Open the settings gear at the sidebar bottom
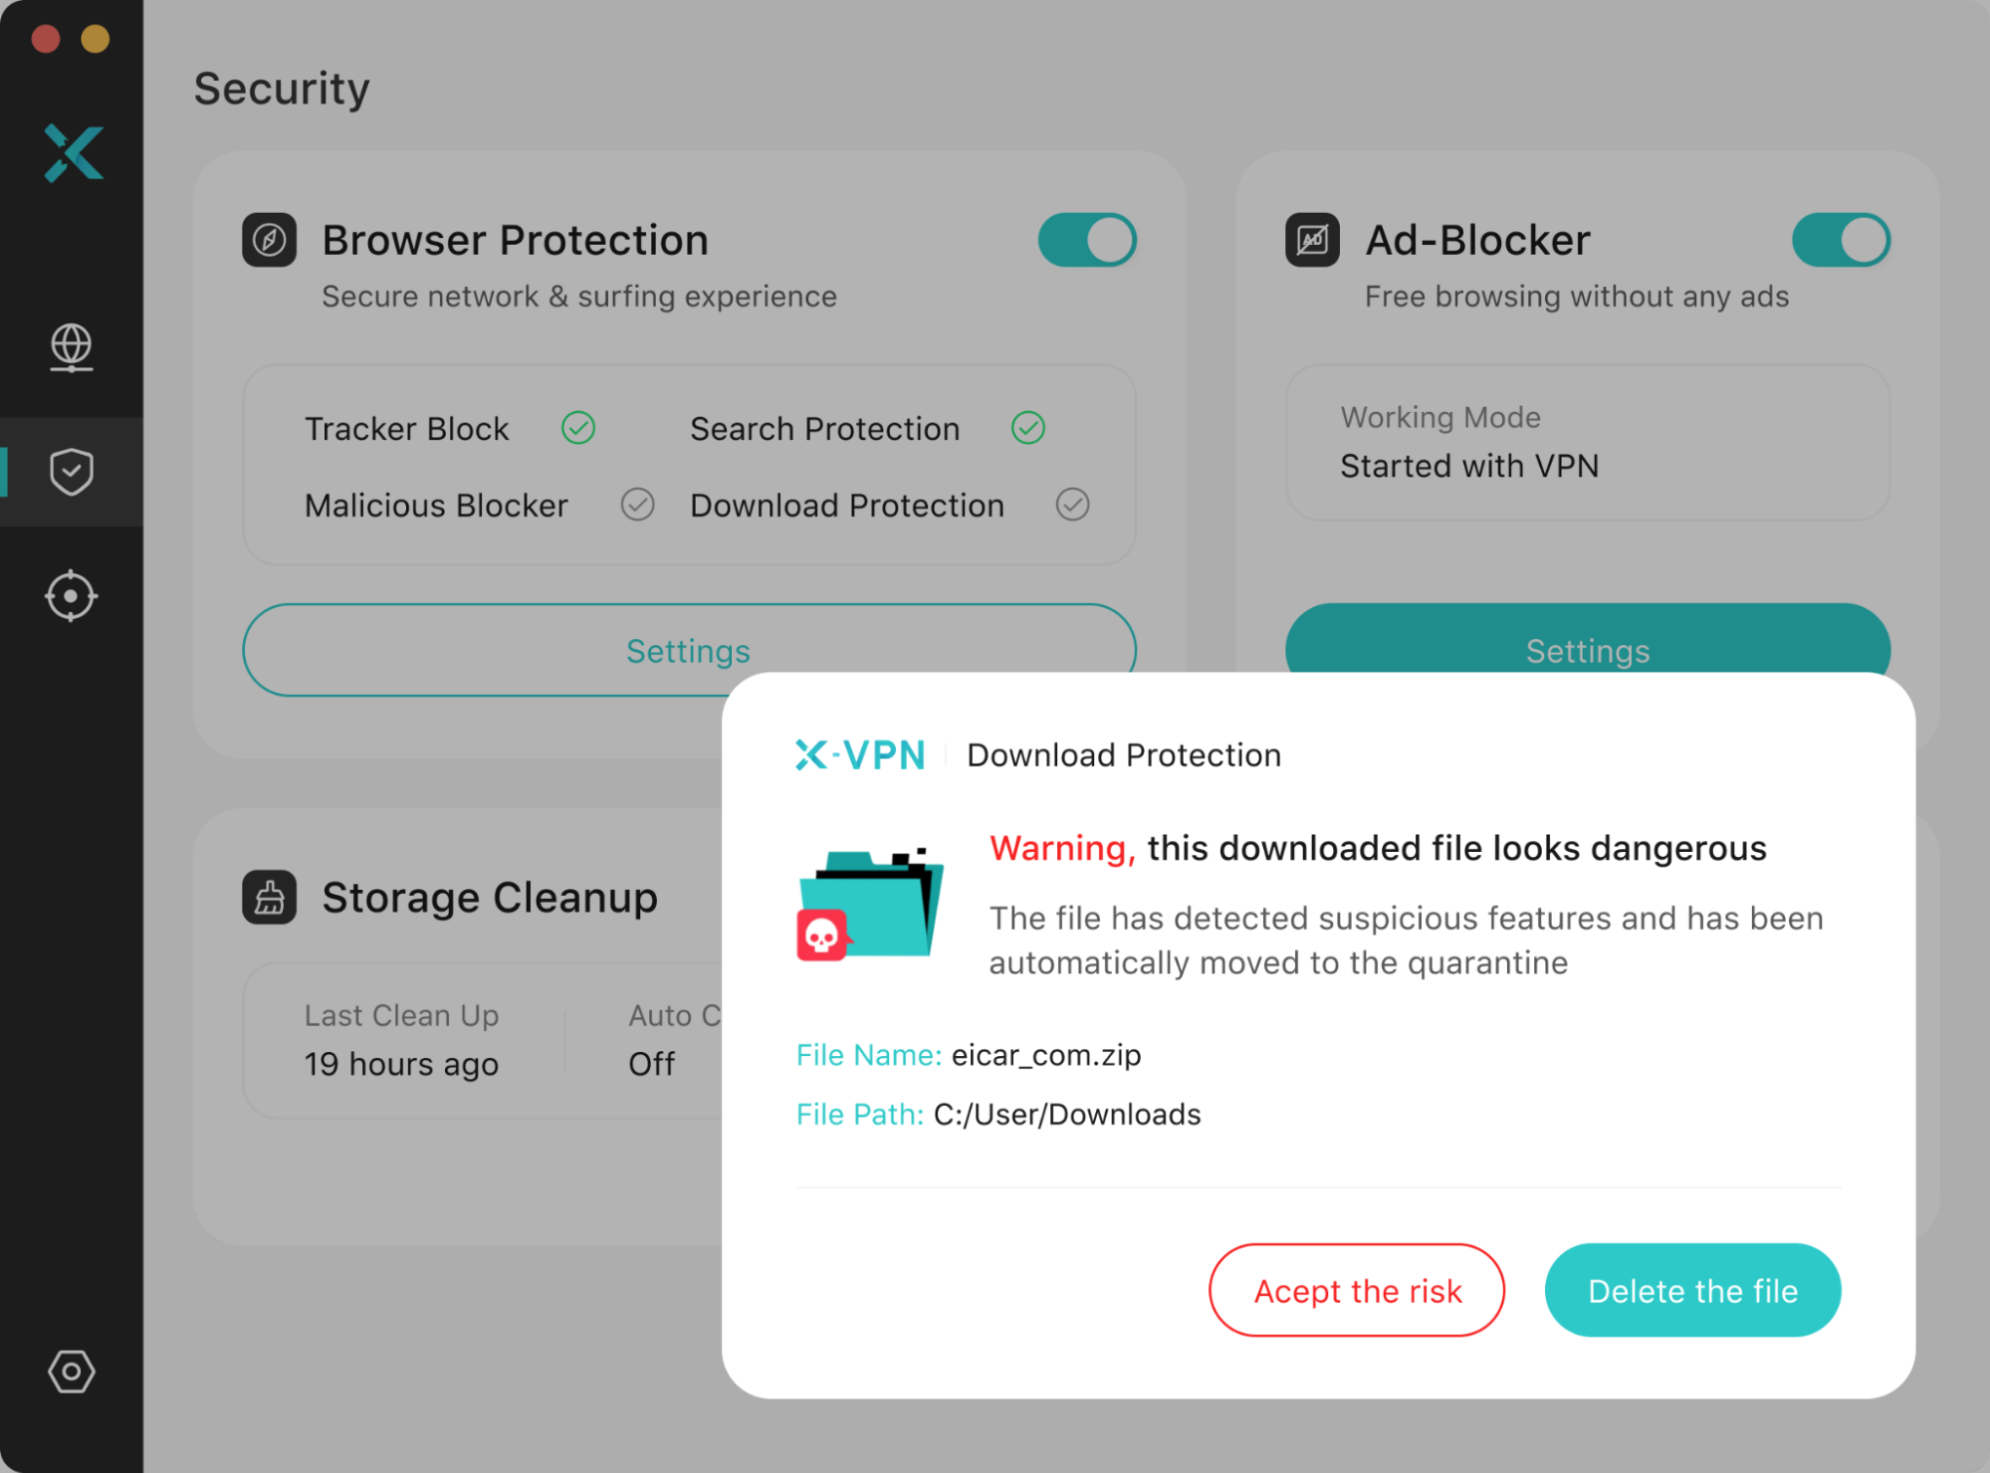Image resolution: width=1990 pixels, height=1473 pixels. point(71,1371)
